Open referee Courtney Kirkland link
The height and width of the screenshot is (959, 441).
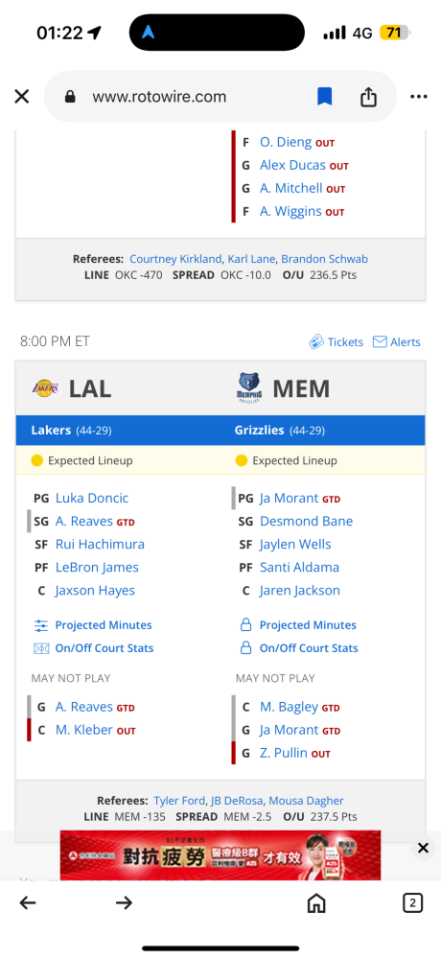[175, 259]
